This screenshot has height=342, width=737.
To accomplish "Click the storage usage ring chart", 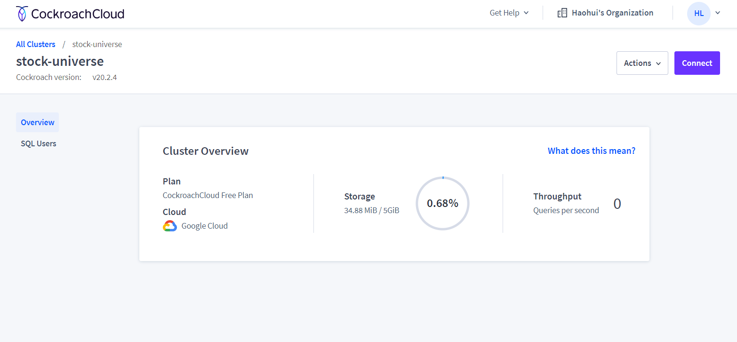I will point(442,203).
